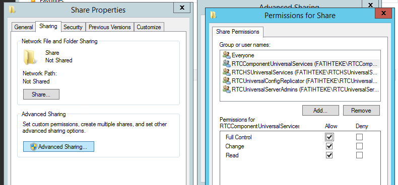
Task: Click the RTCComponentUniversalServices group icon
Action: click(x=226, y=63)
